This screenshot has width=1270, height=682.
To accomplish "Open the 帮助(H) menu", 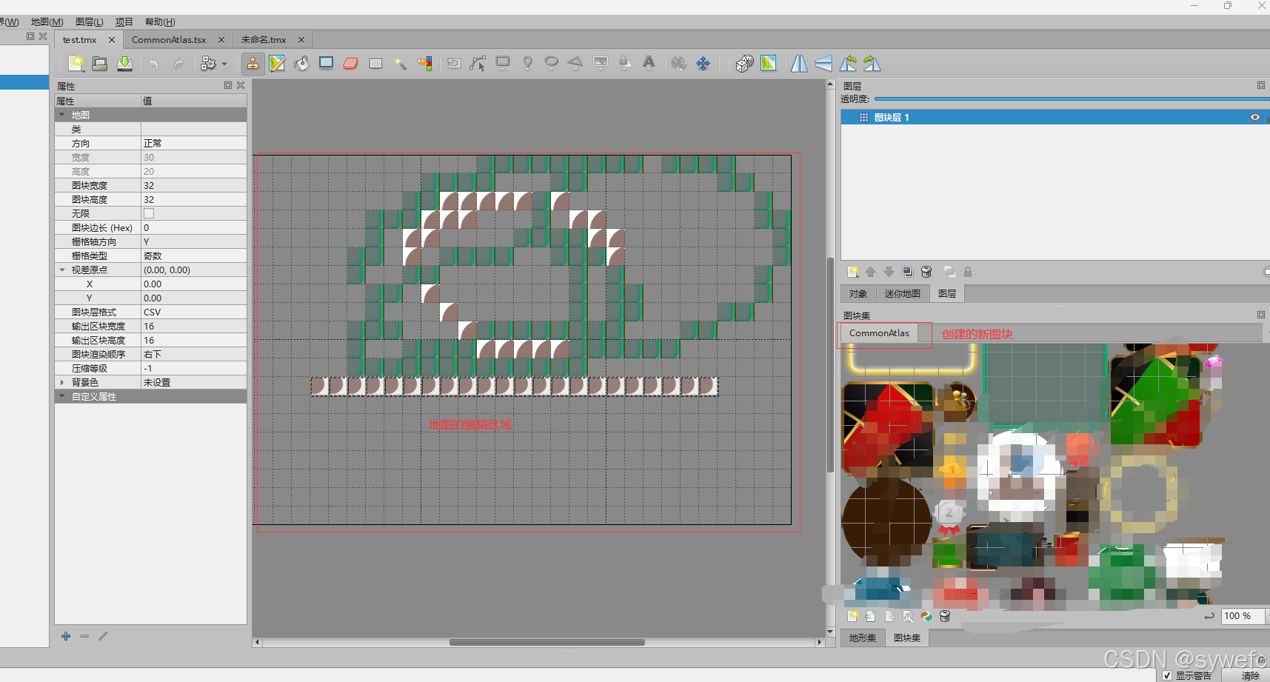I will (x=160, y=22).
